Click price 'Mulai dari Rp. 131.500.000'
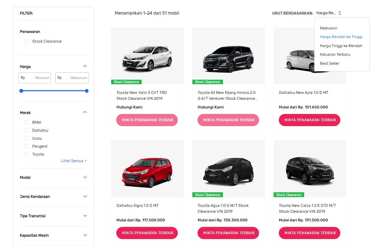375x246 pixels. pos(303,220)
